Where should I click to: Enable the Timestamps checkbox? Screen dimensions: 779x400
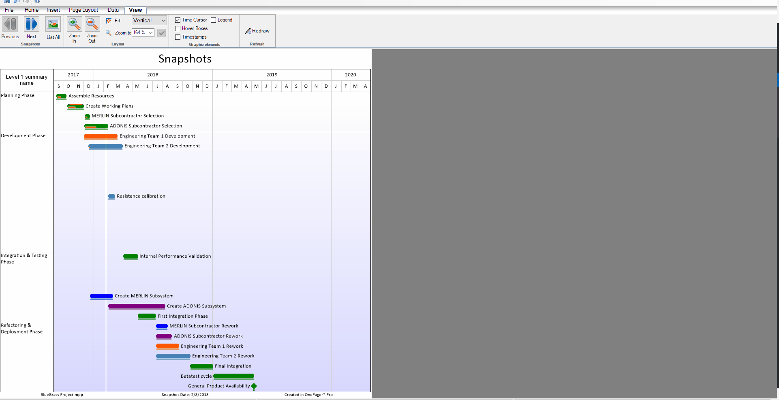click(x=178, y=37)
